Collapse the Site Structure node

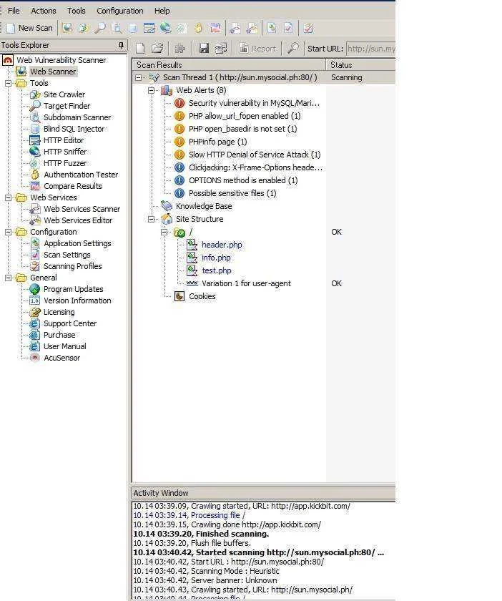(152, 219)
